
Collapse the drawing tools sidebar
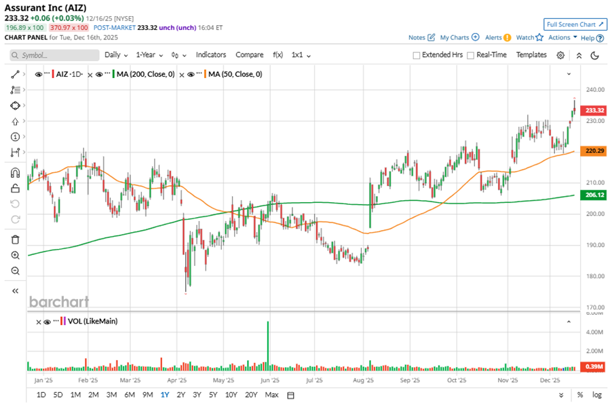click(15, 291)
